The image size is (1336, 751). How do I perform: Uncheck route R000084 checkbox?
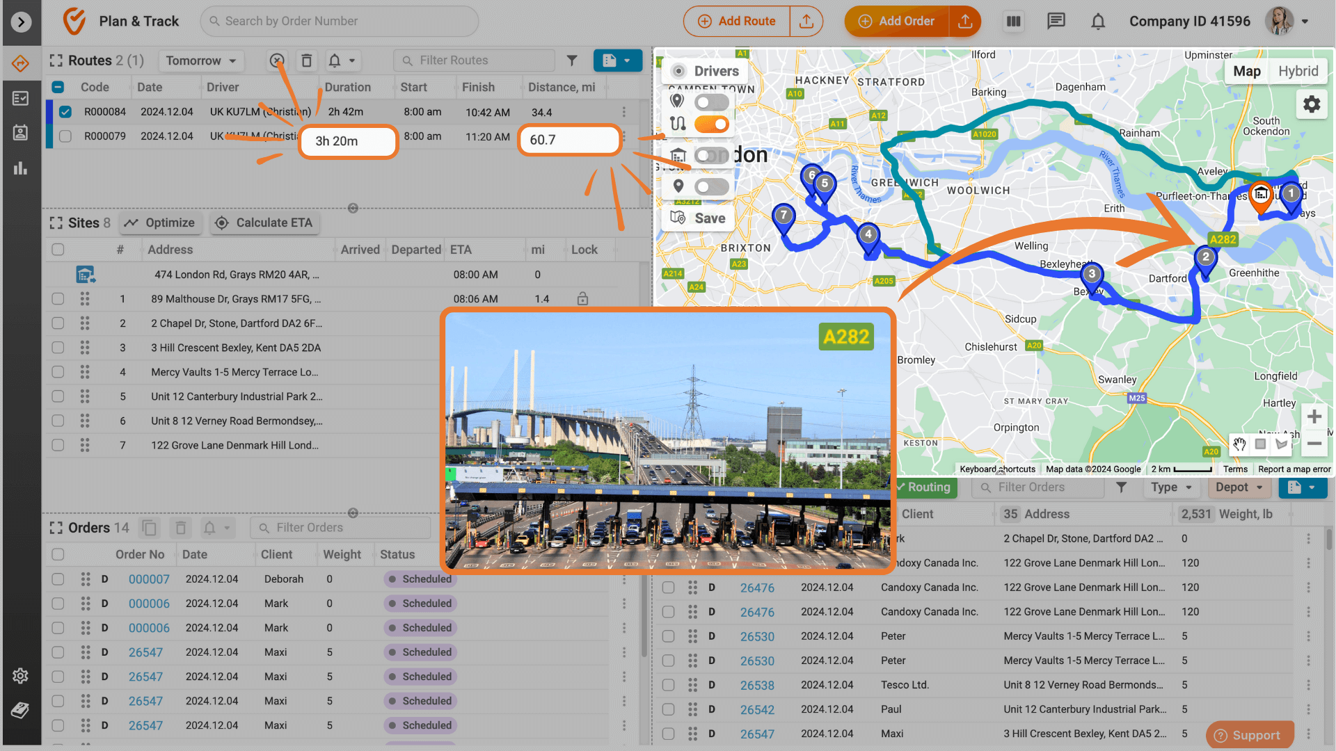pyautogui.click(x=65, y=112)
